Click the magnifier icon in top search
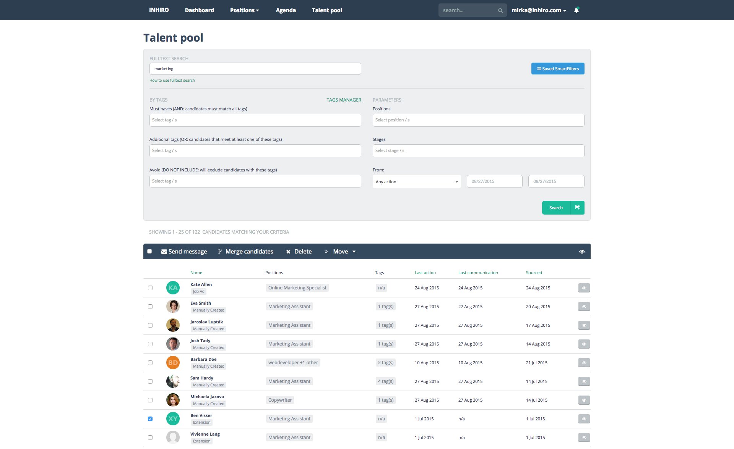This screenshot has width=734, height=449. pyautogui.click(x=500, y=11)
